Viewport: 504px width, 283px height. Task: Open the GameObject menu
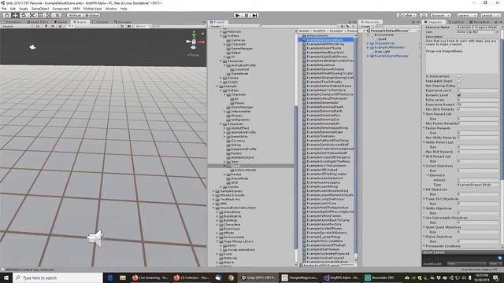(40, 9)
